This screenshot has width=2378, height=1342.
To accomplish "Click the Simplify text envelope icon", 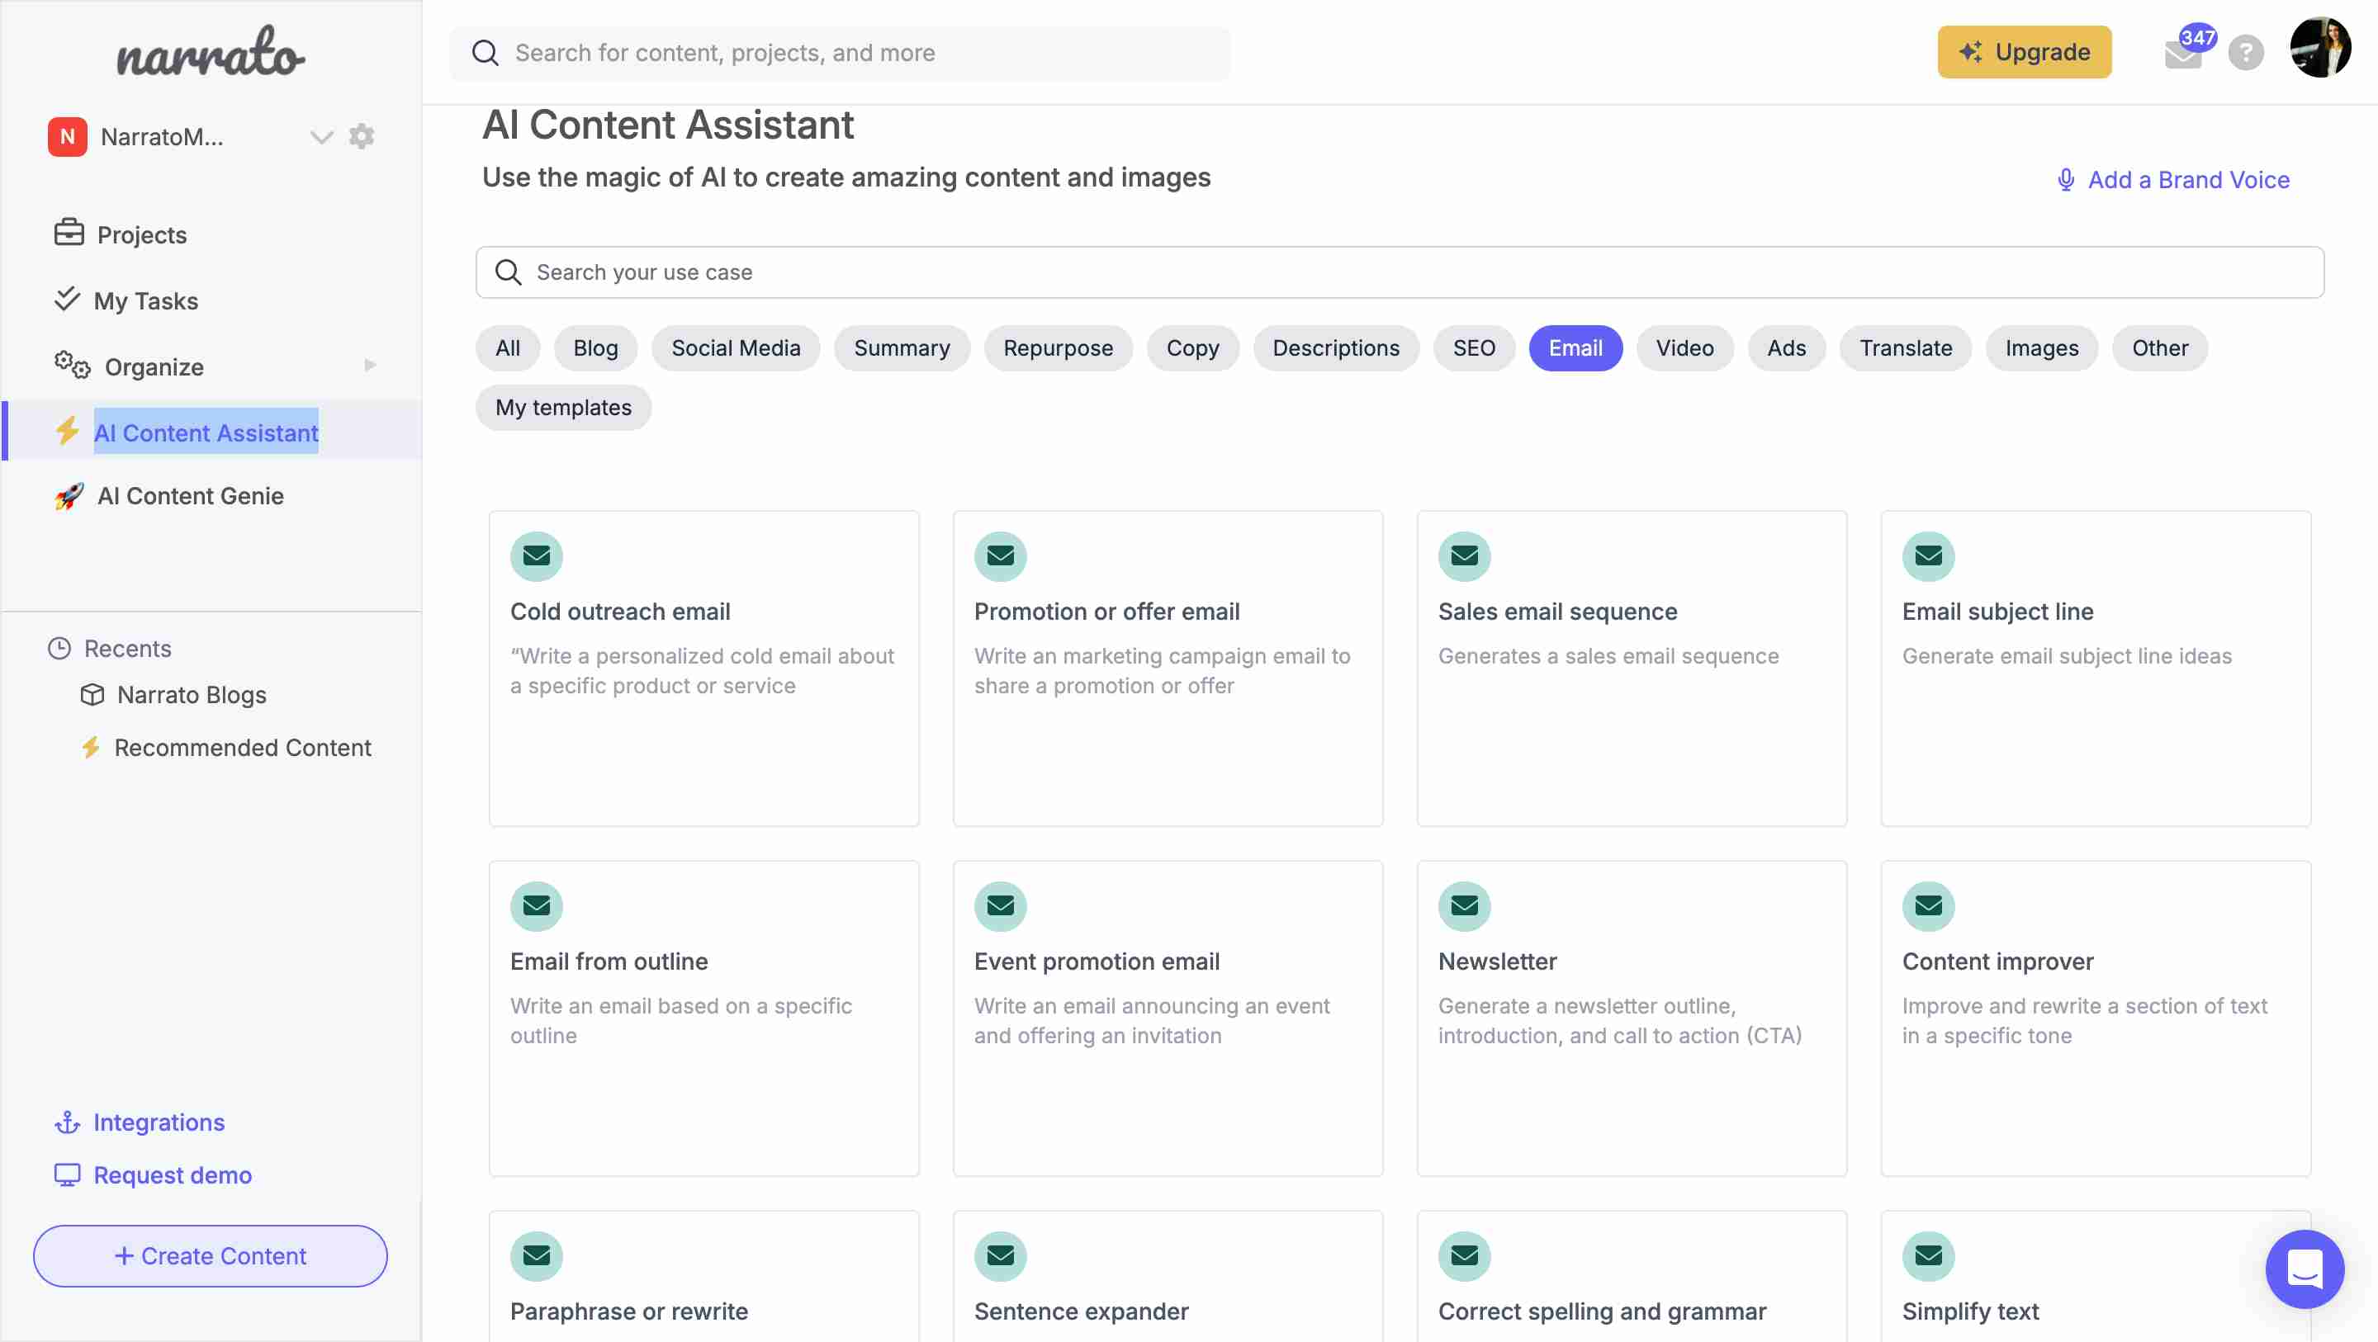I will tap(1929, 1255).
